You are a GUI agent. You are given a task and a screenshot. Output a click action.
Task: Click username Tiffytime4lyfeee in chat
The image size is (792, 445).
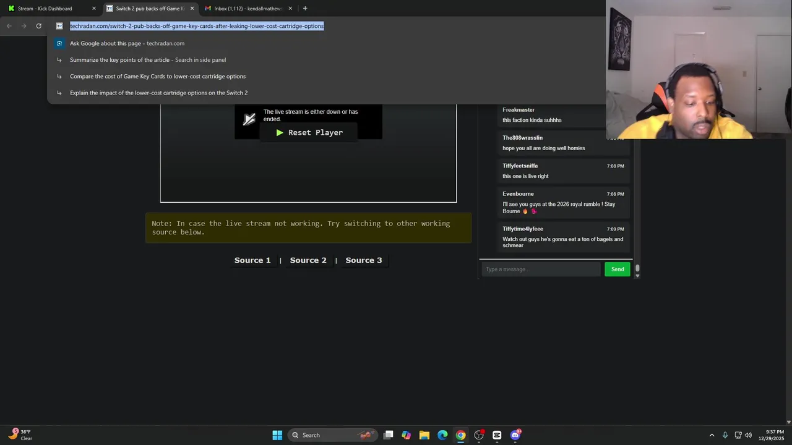(x=523, y=229)
